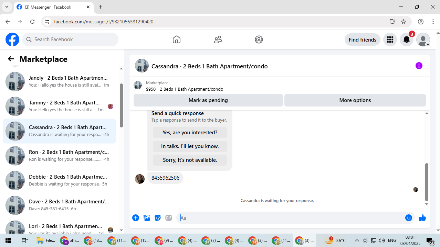Click the Find friends button
Image resolution: width=440 pixels, height=247 pixels.
click(x=363, y=40)
